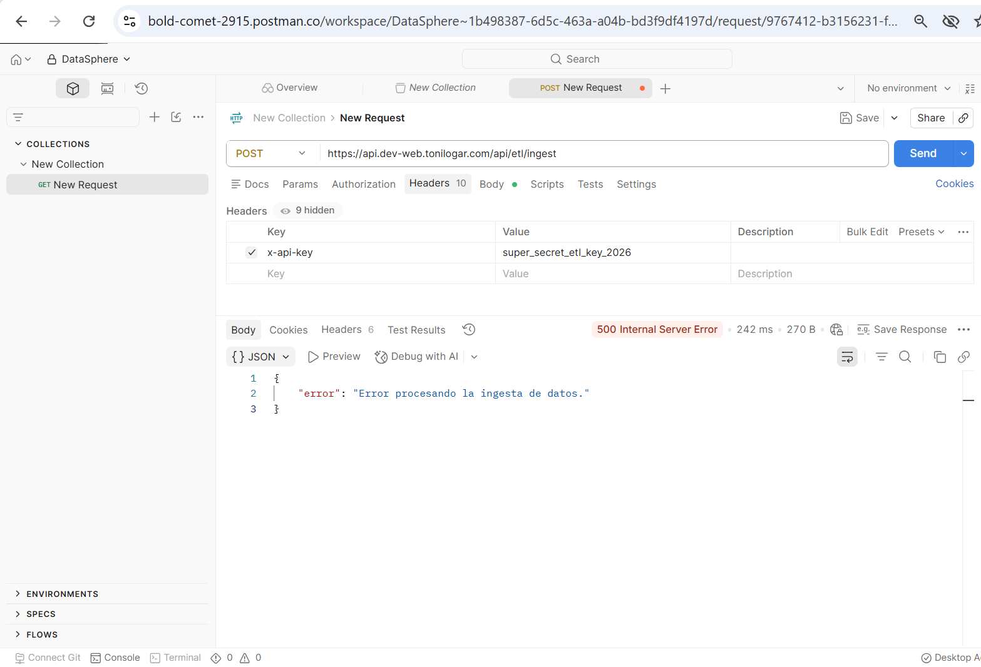Click the sidebar filter icon

(18, 117)
